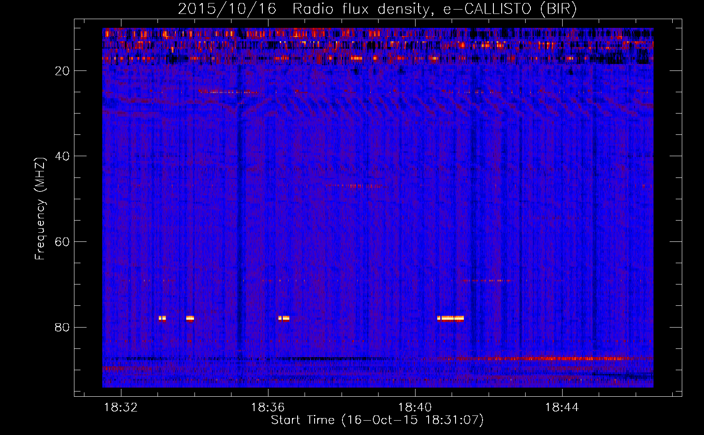Screen dimensions: 704x435
Task: Click the bright burst near 78 MHz just after 18:36
Action: point(284,318)
